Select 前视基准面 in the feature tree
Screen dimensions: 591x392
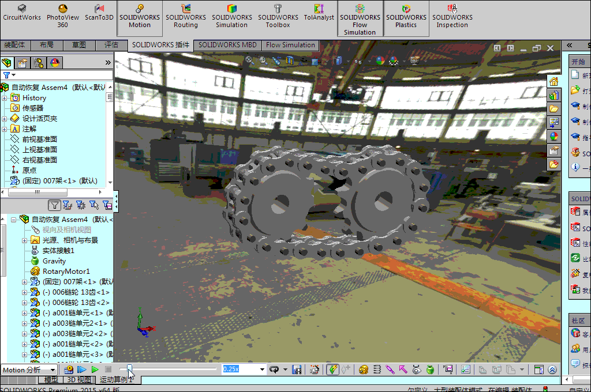tap(40, 140)
